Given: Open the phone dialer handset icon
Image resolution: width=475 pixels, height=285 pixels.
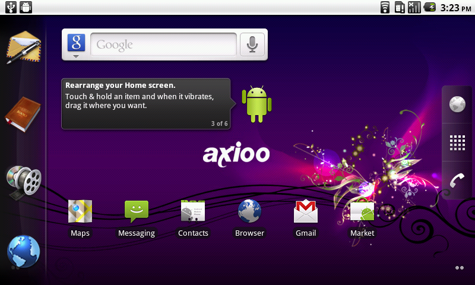Looking at the screenshot, I should [x=457, y=180].
